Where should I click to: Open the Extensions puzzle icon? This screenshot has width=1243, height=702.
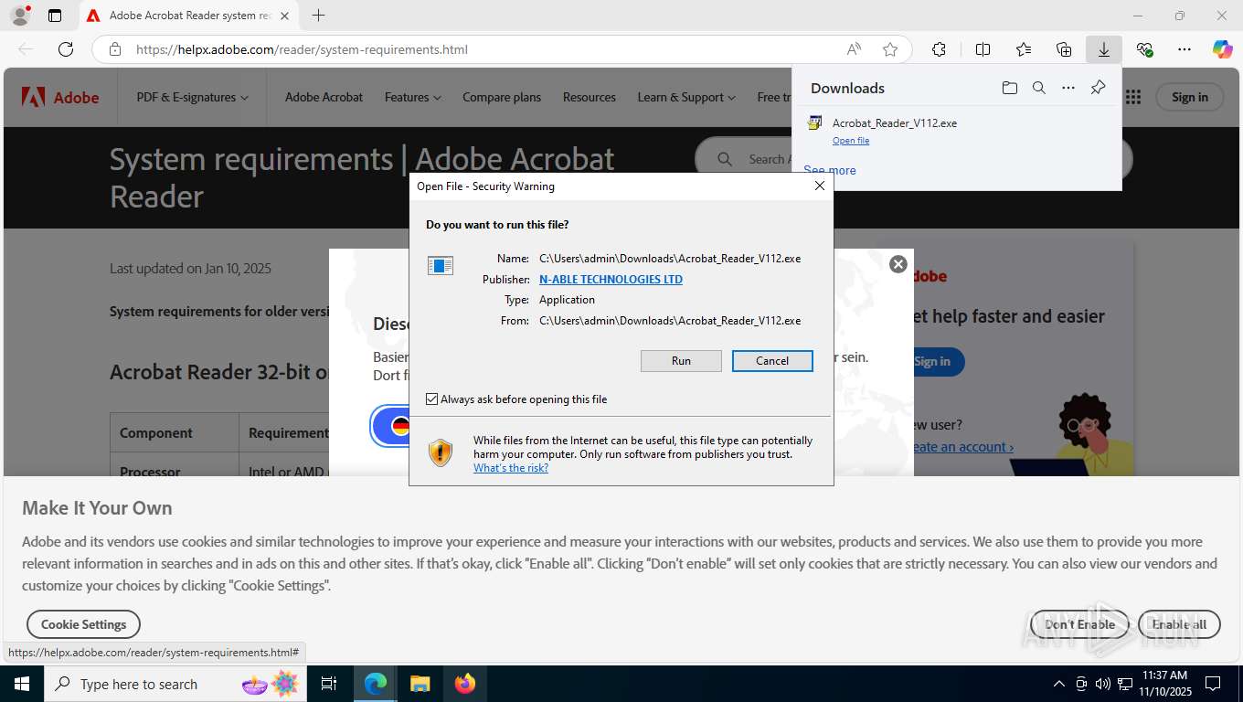click(939, 49)
